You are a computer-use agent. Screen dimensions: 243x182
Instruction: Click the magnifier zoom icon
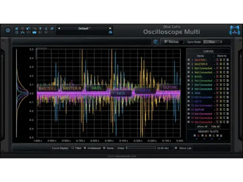pos(52,28)
